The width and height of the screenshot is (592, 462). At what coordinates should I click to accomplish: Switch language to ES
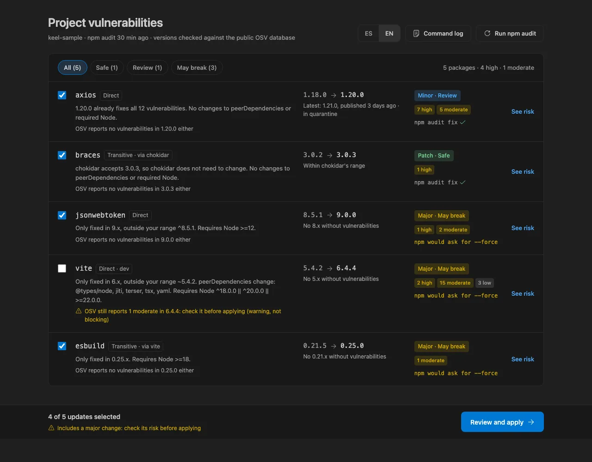click(x=369, y=33)
